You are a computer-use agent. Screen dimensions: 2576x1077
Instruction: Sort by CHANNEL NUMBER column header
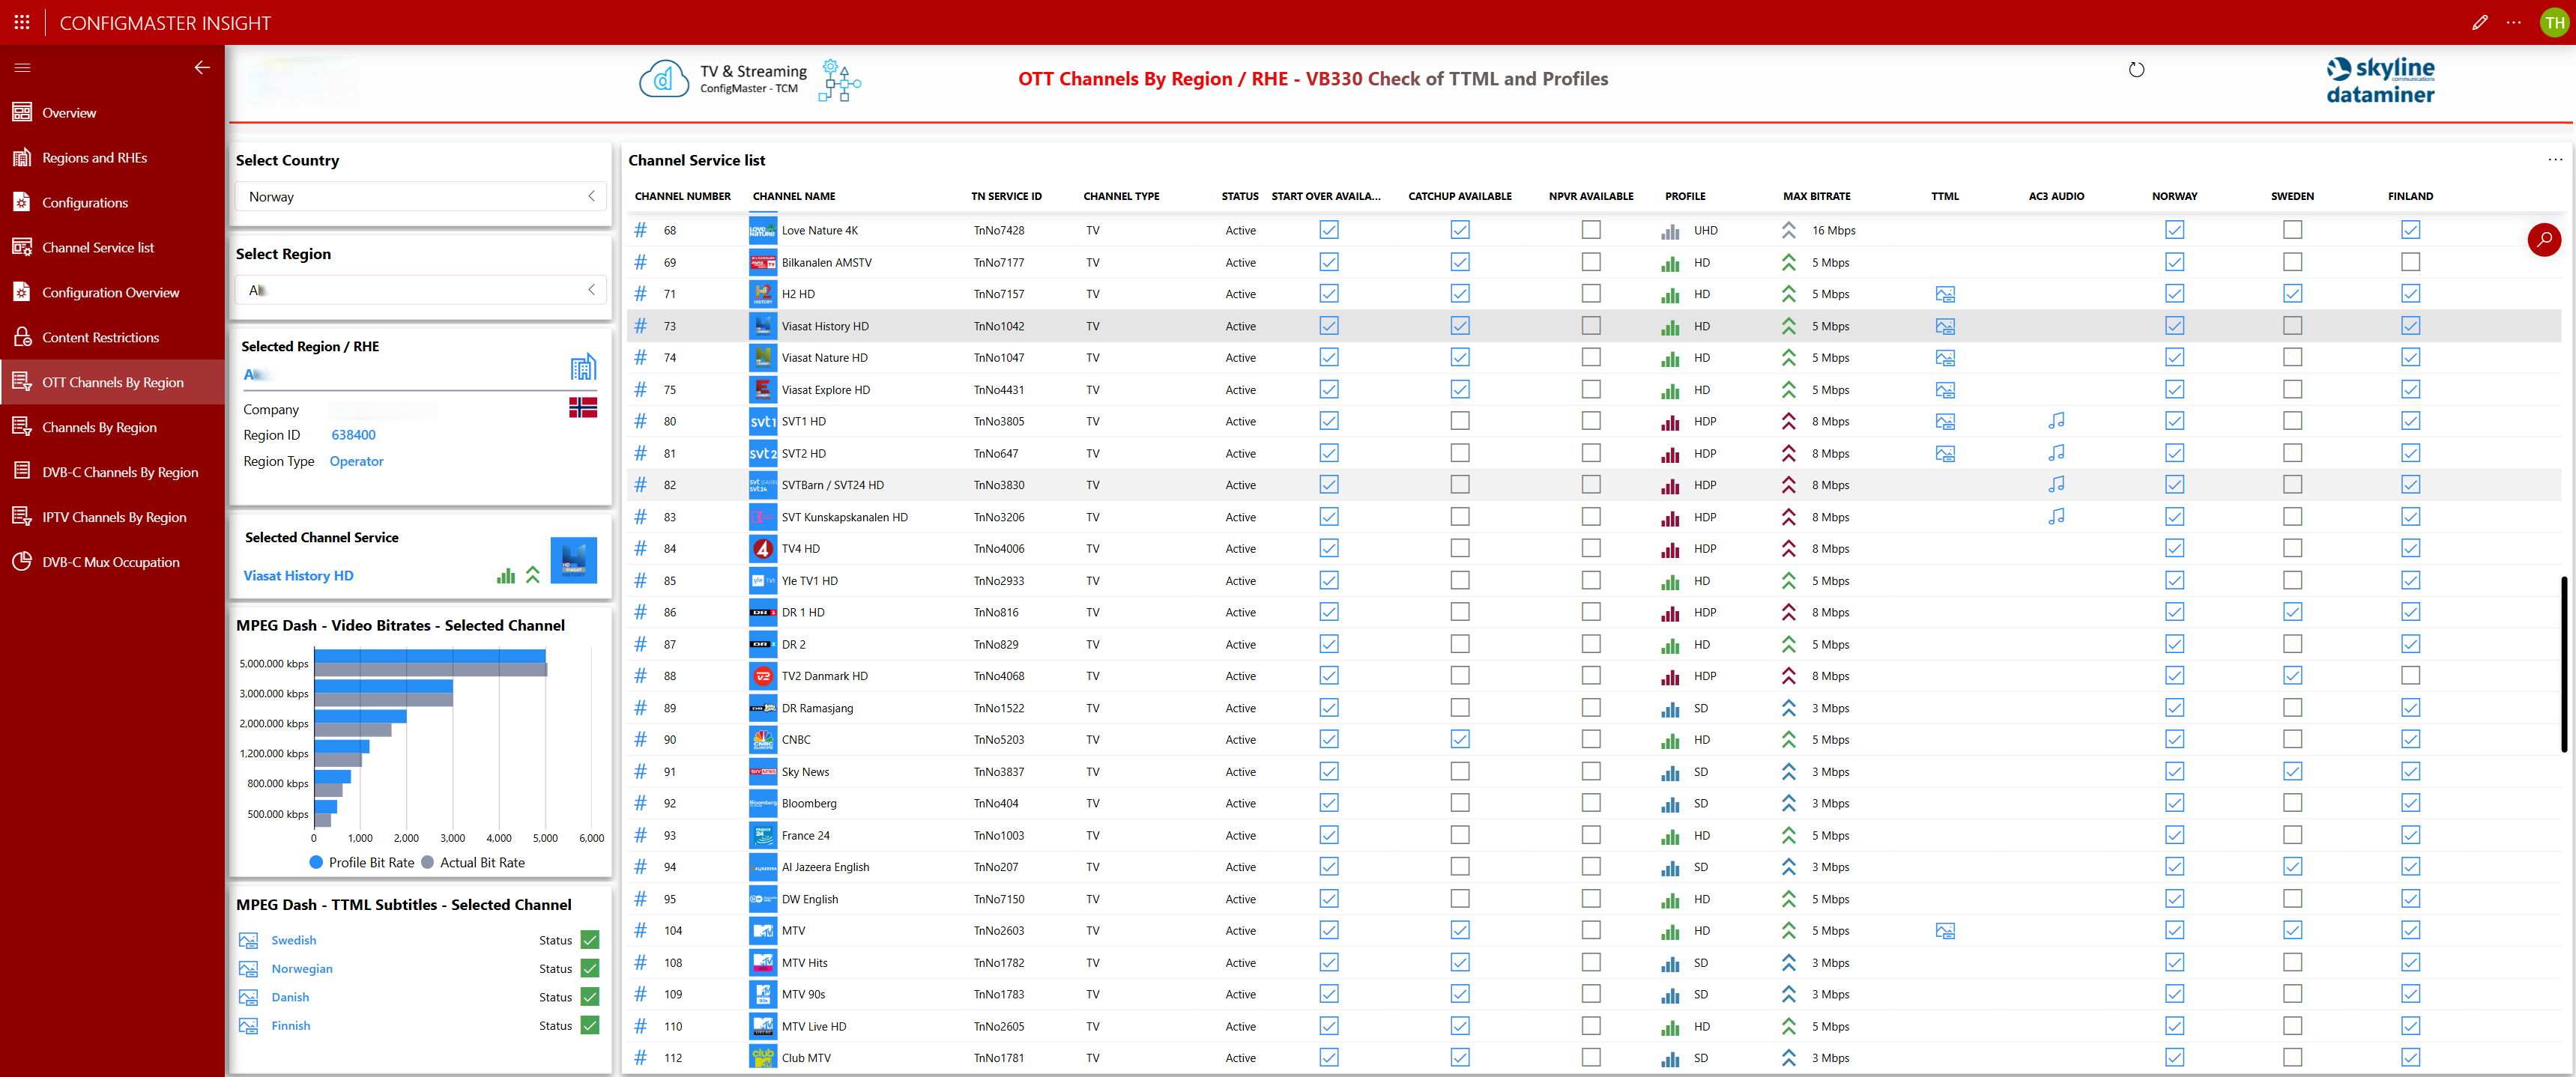682,196
